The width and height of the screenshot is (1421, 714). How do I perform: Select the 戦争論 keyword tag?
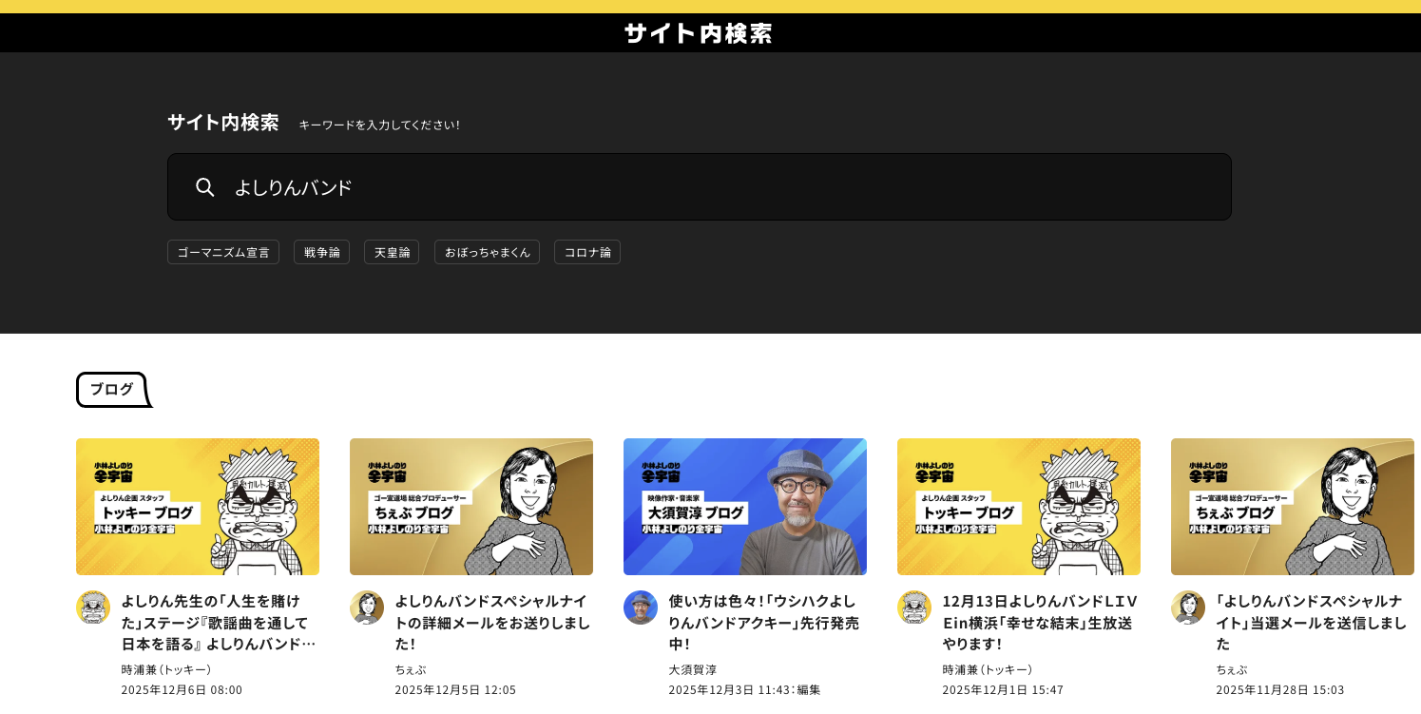321,252
